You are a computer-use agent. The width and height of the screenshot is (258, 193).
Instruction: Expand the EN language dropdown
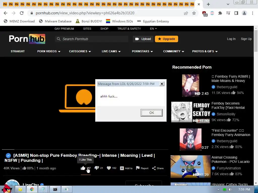tap(153, 29)
